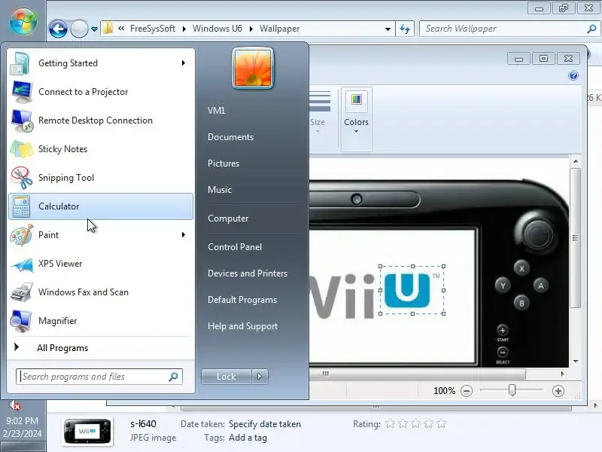Click the Paint scroll down arrow

click(x=576, y=362)
